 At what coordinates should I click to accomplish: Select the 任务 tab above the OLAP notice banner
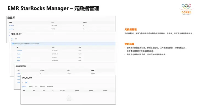tap(16, 39)
